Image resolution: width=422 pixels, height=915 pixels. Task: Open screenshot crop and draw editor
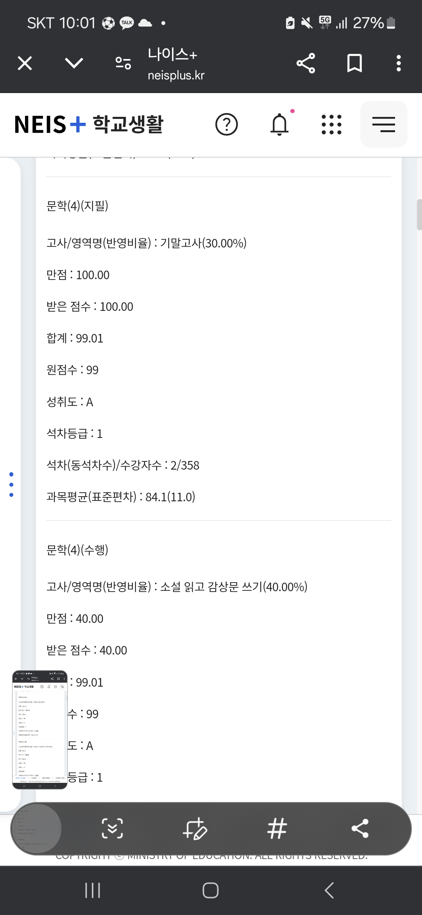(x=195, y=829)
